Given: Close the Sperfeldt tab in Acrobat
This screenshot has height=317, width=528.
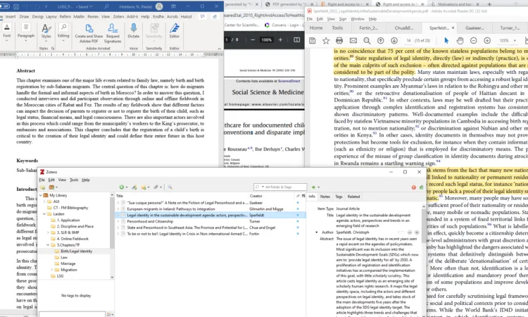Looking at the screenshot, I should 453,28.
